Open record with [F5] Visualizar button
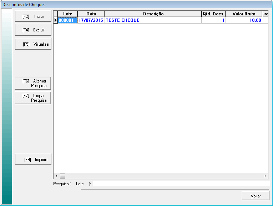 coord(33,45)
